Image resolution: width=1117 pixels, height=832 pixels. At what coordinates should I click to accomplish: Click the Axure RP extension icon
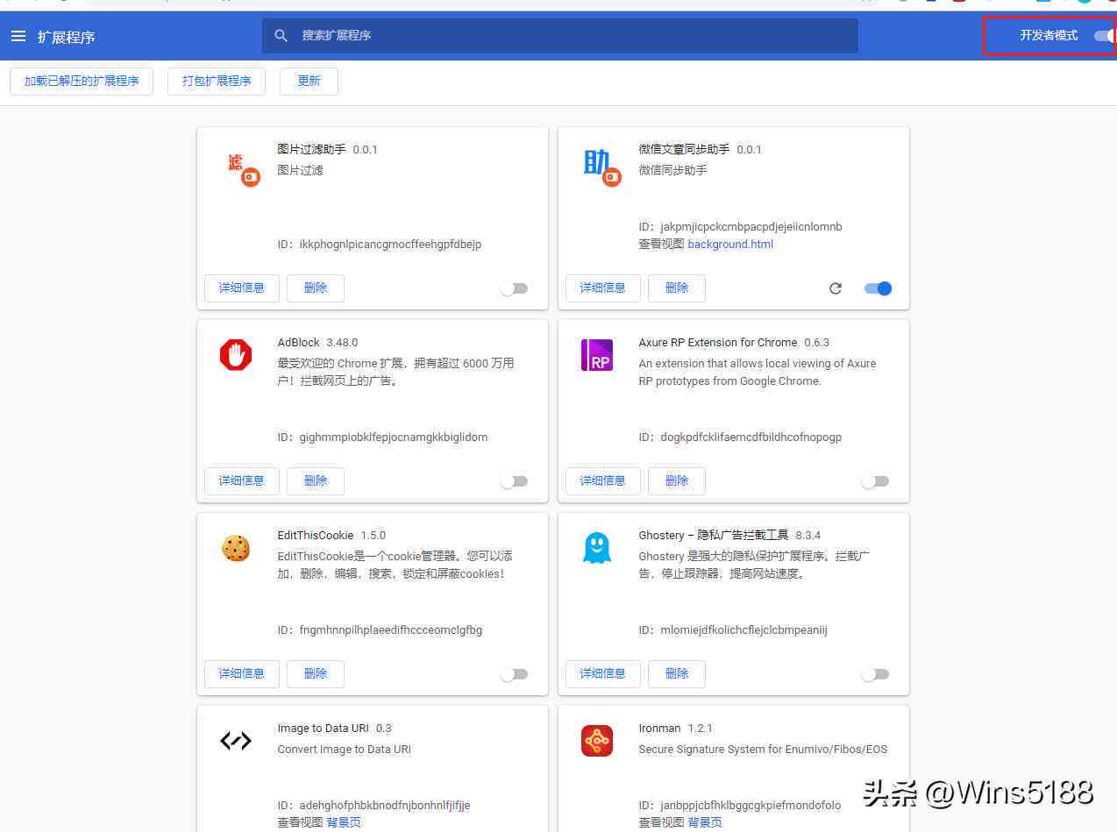(597, 355)
